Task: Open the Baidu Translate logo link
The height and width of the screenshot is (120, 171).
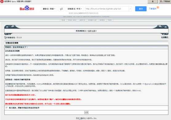Action: [27, 8]
